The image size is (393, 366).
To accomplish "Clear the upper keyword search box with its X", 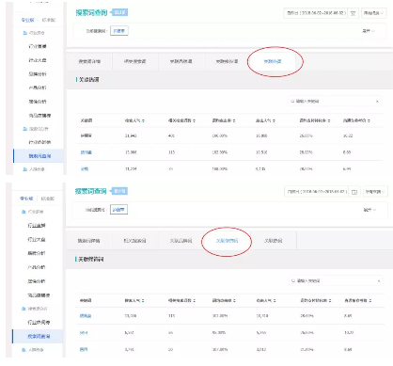I will (x=377, y=101).
